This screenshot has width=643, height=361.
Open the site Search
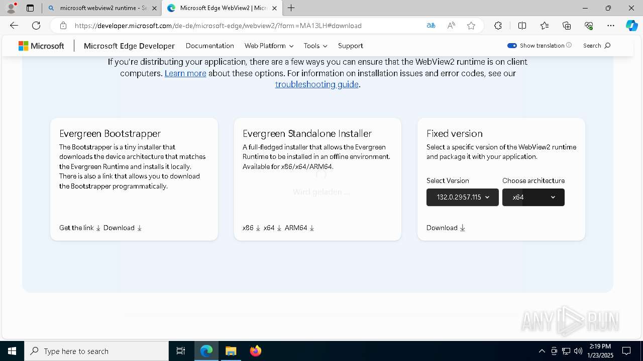coord(597,46)
